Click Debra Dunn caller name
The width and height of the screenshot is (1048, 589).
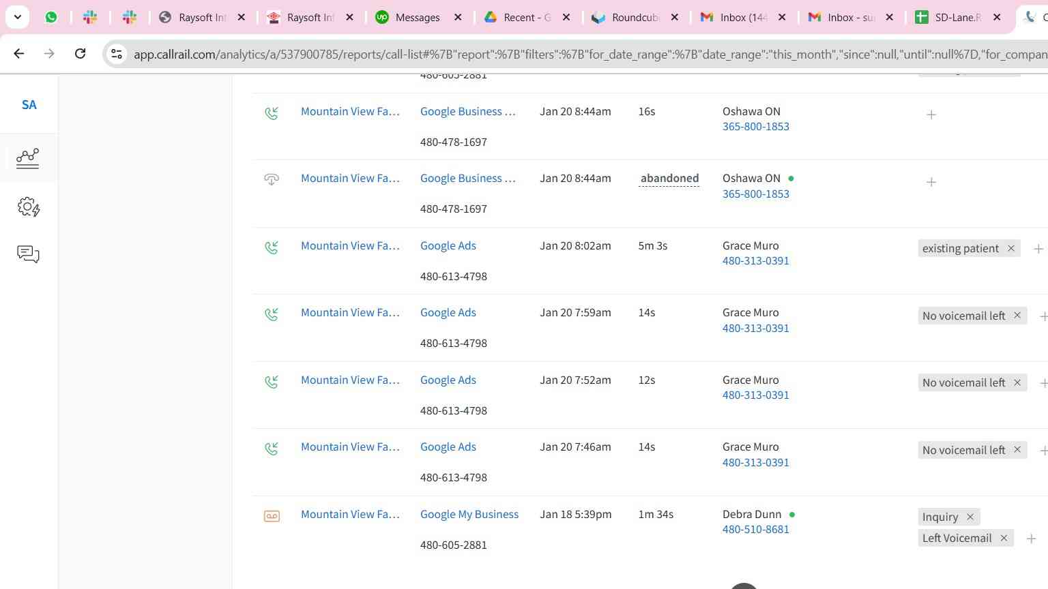pos(752,514)
